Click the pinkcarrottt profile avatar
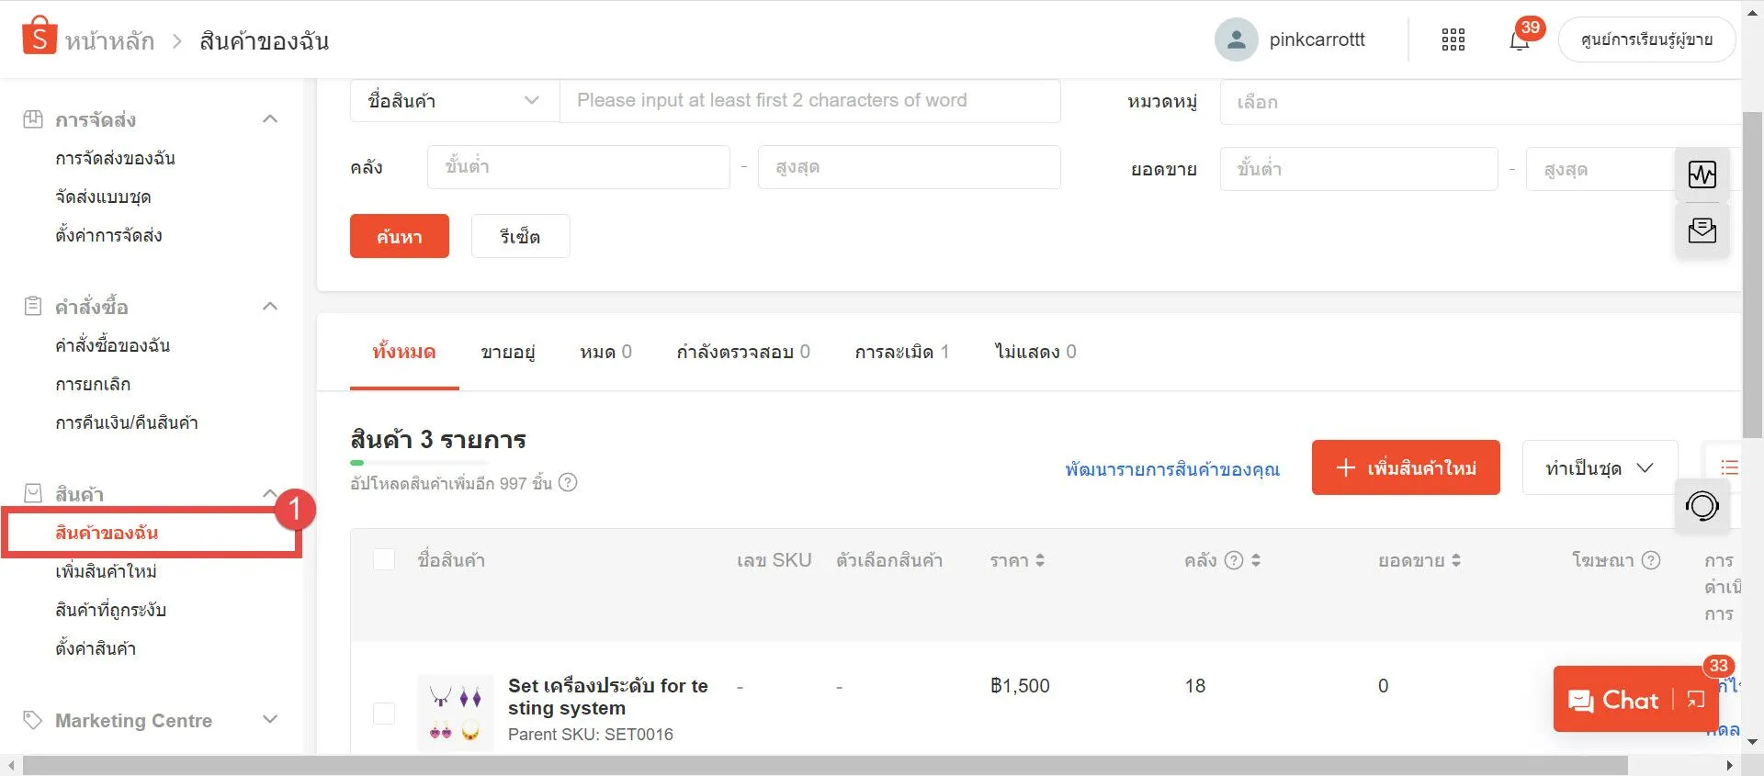Image resolution: width=1764 pixels, height=776 pixels. [1236, 39]
